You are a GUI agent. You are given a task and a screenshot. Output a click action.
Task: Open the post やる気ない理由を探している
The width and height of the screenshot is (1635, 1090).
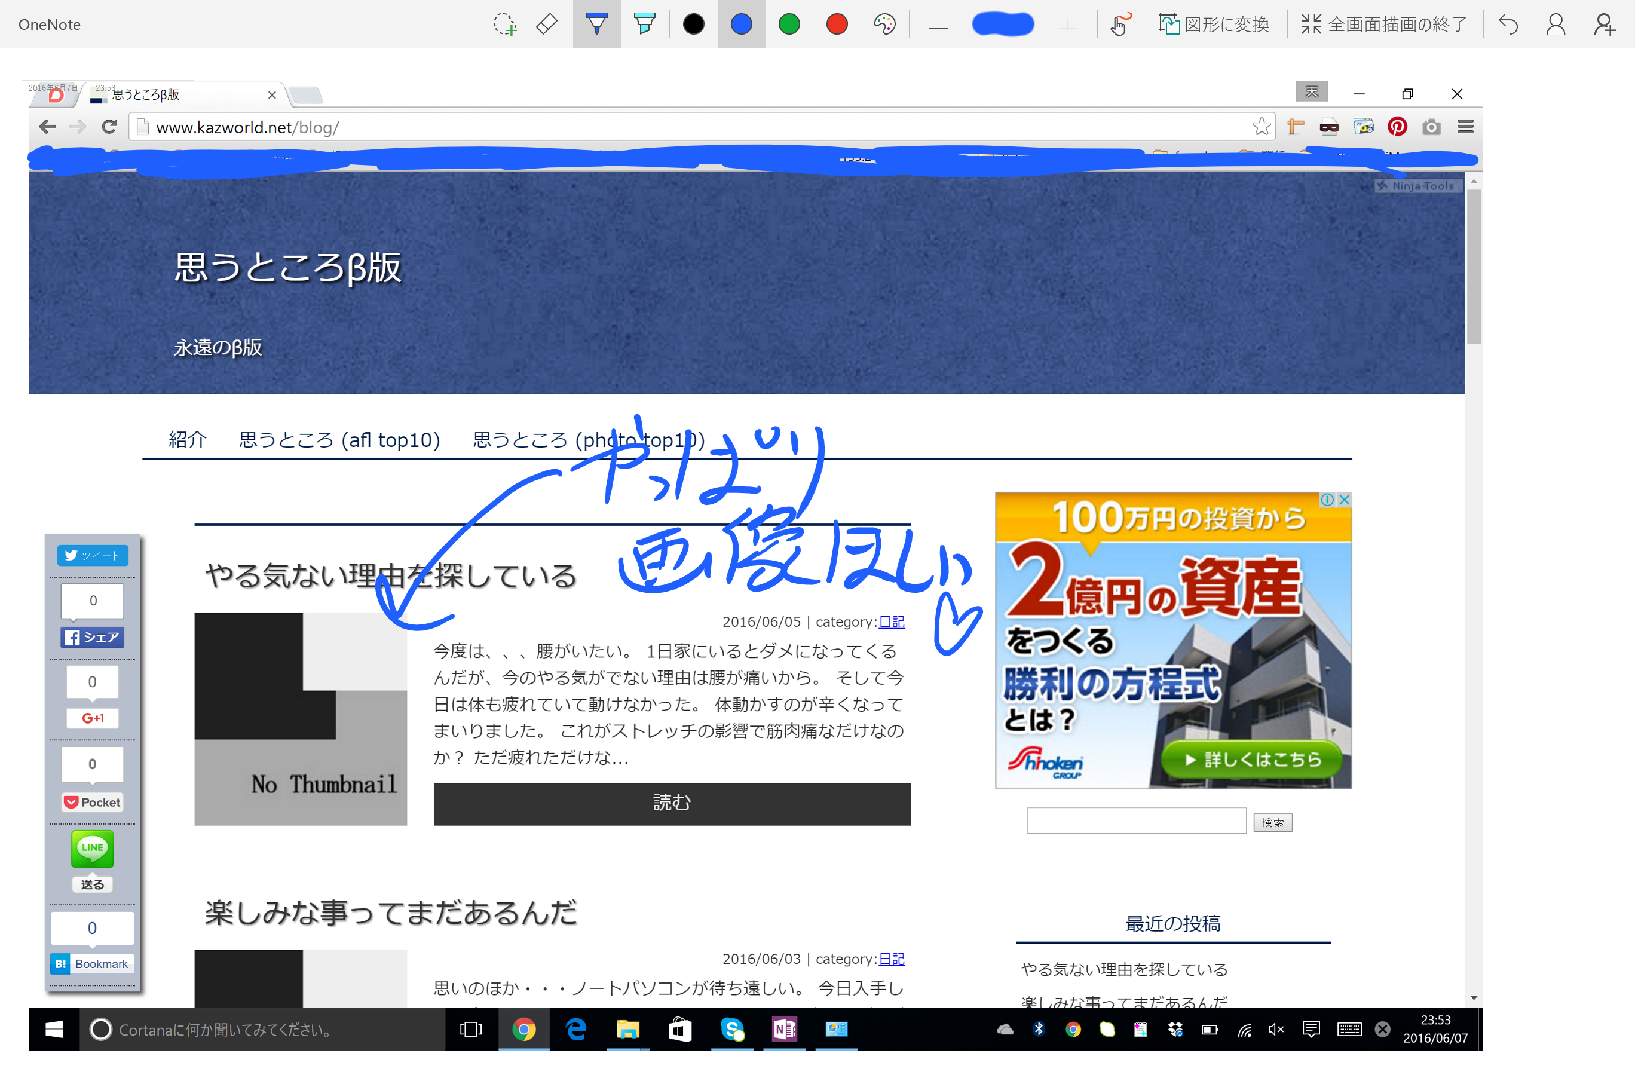[x=391, y=575]
